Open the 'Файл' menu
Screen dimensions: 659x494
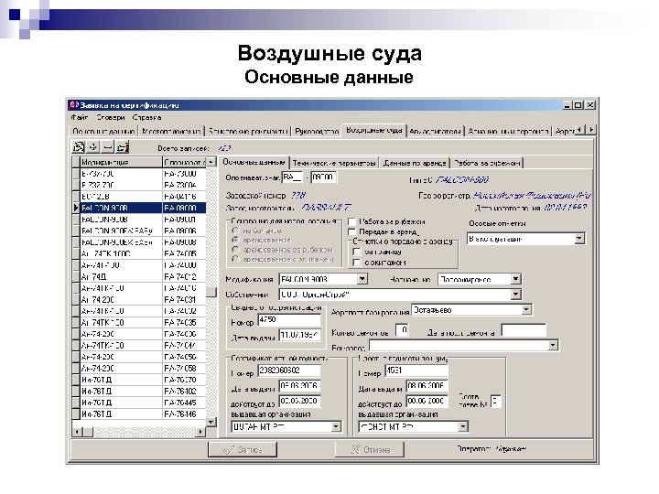click(x=79, y=117)
